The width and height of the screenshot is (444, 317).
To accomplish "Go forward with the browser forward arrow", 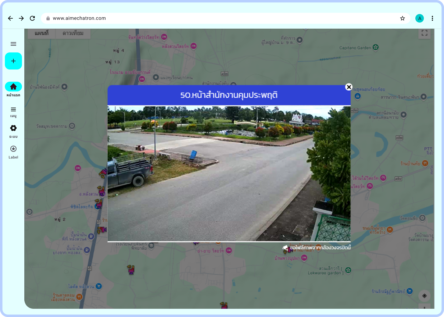I will pyautogui.click(x=21, y=18).
